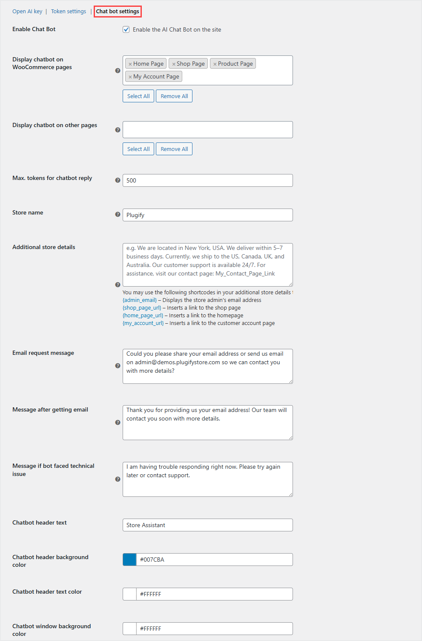Click help icon for technical issue message
422x641 pixels.
tap(118, 479)
